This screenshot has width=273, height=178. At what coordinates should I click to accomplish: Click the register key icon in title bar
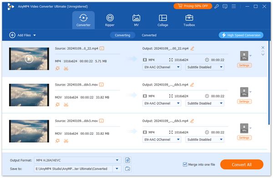click(217, 7)
